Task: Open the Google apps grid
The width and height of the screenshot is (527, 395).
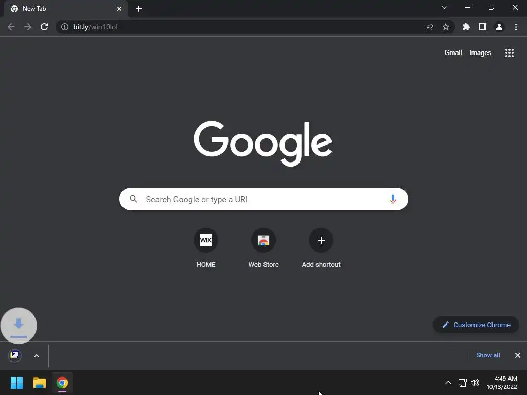Action: (x=509, y=53)
